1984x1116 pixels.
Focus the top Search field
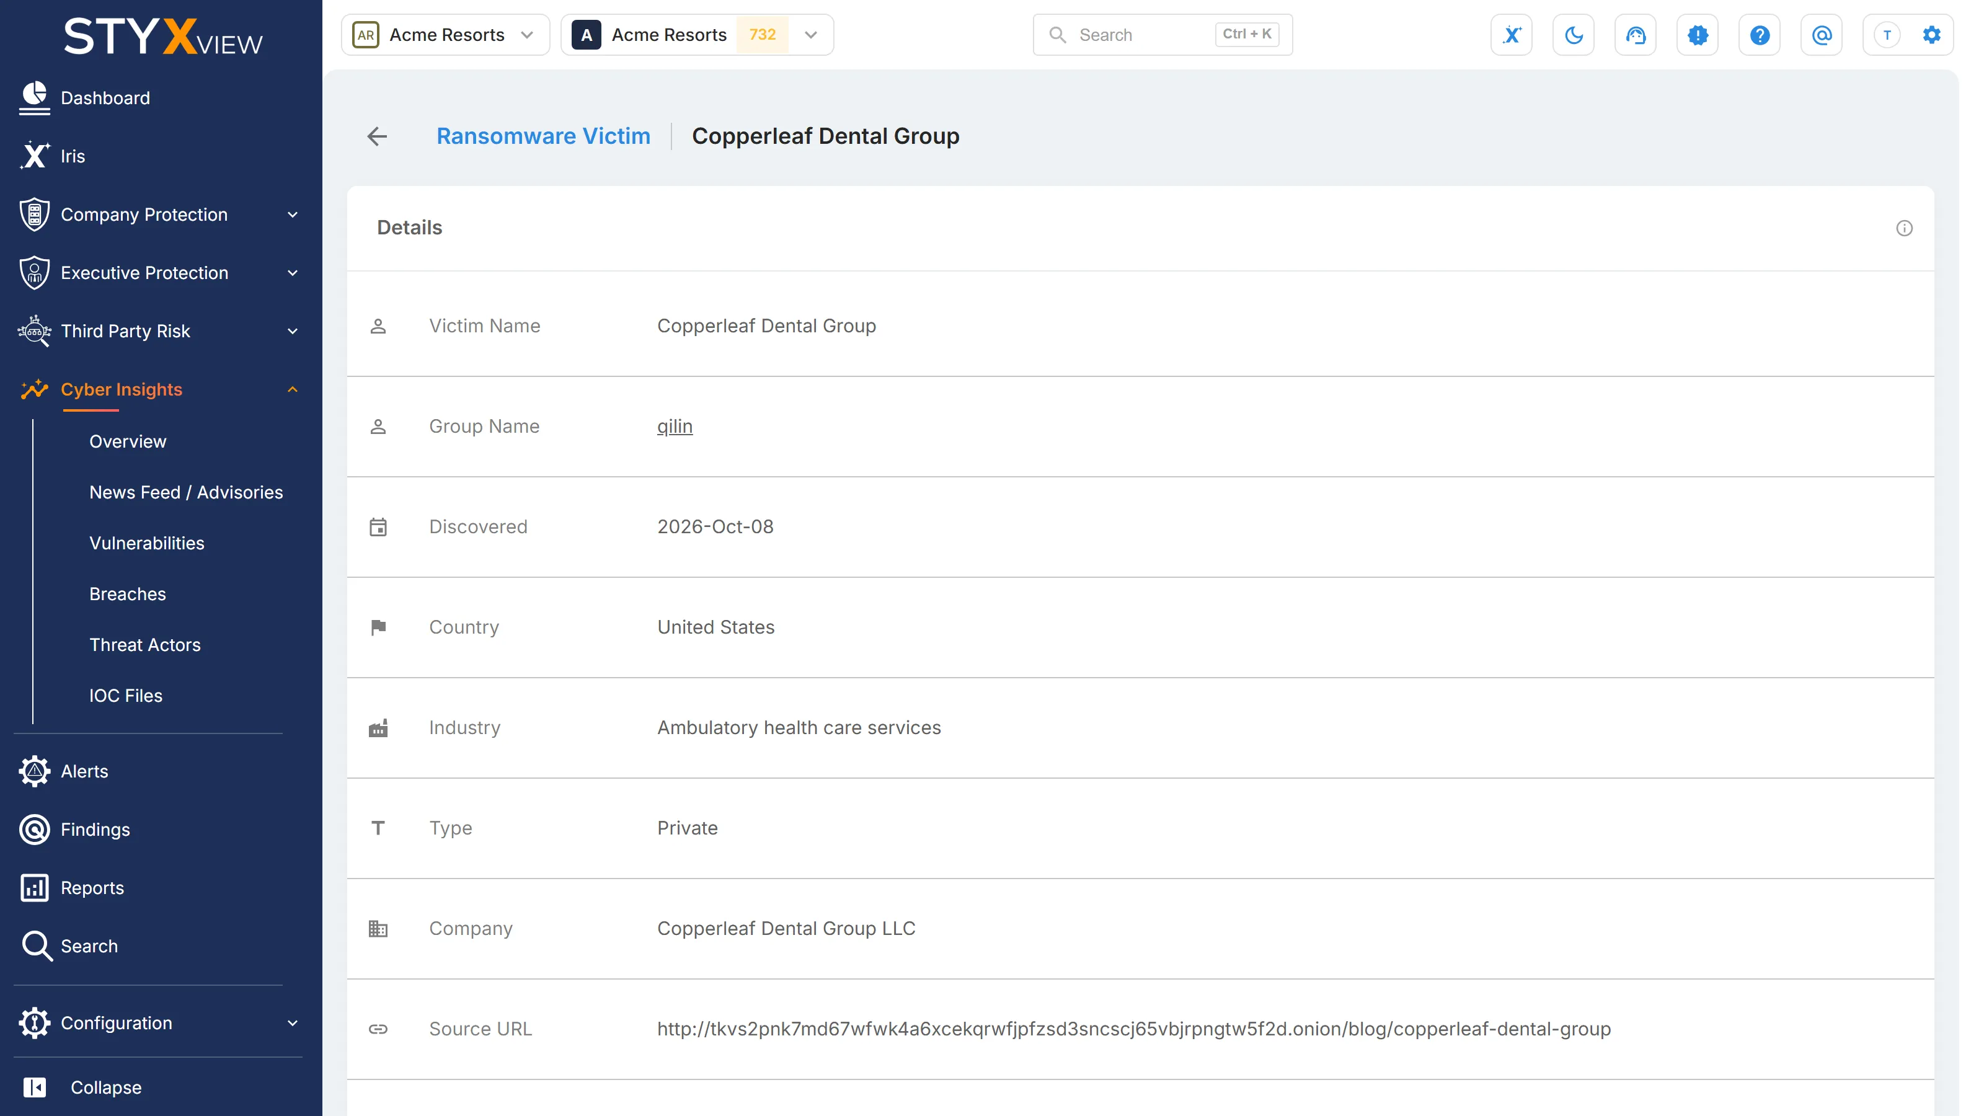click(1162, 35)
